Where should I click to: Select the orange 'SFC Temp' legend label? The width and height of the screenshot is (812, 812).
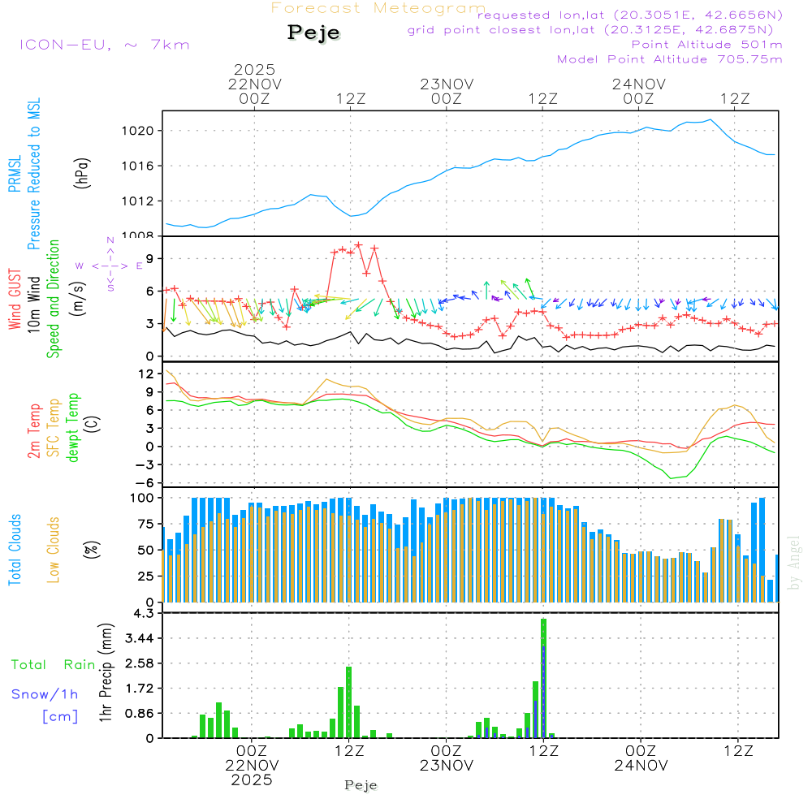[53, 427]
